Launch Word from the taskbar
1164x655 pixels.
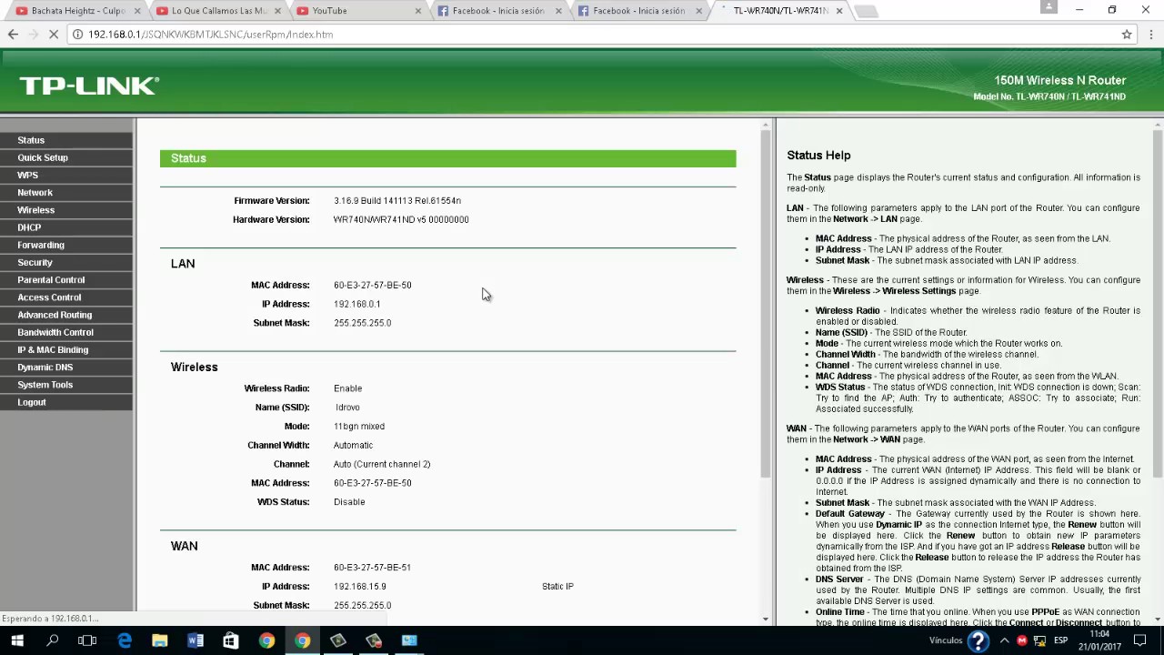[196, 640]
